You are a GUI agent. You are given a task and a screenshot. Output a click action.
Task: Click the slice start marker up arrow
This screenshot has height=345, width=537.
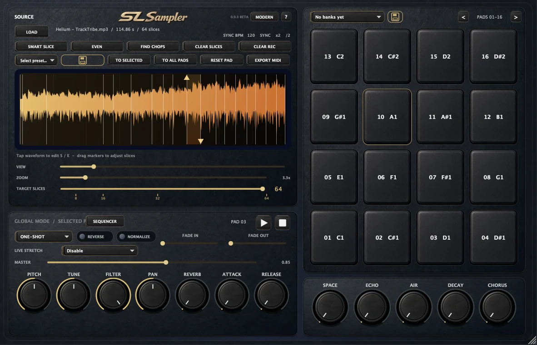click(x=187, y=78)
